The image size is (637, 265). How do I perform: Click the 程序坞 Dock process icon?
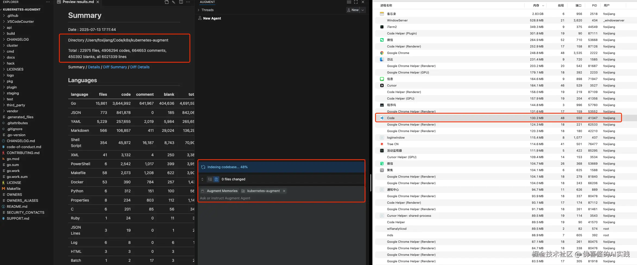coord(382,105)
